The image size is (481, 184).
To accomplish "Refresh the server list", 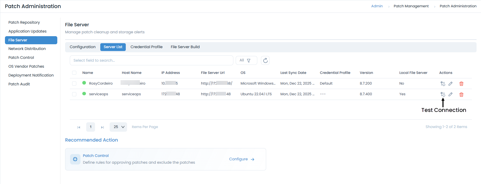I will click(x=265, y=60).
